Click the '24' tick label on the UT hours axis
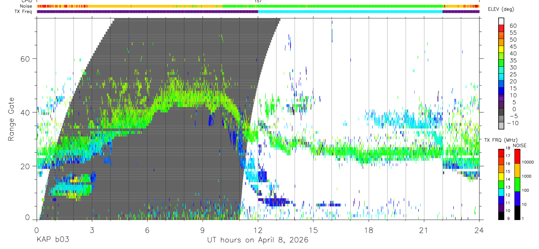This screenshot has width=539, height=249. click(479, 231)
